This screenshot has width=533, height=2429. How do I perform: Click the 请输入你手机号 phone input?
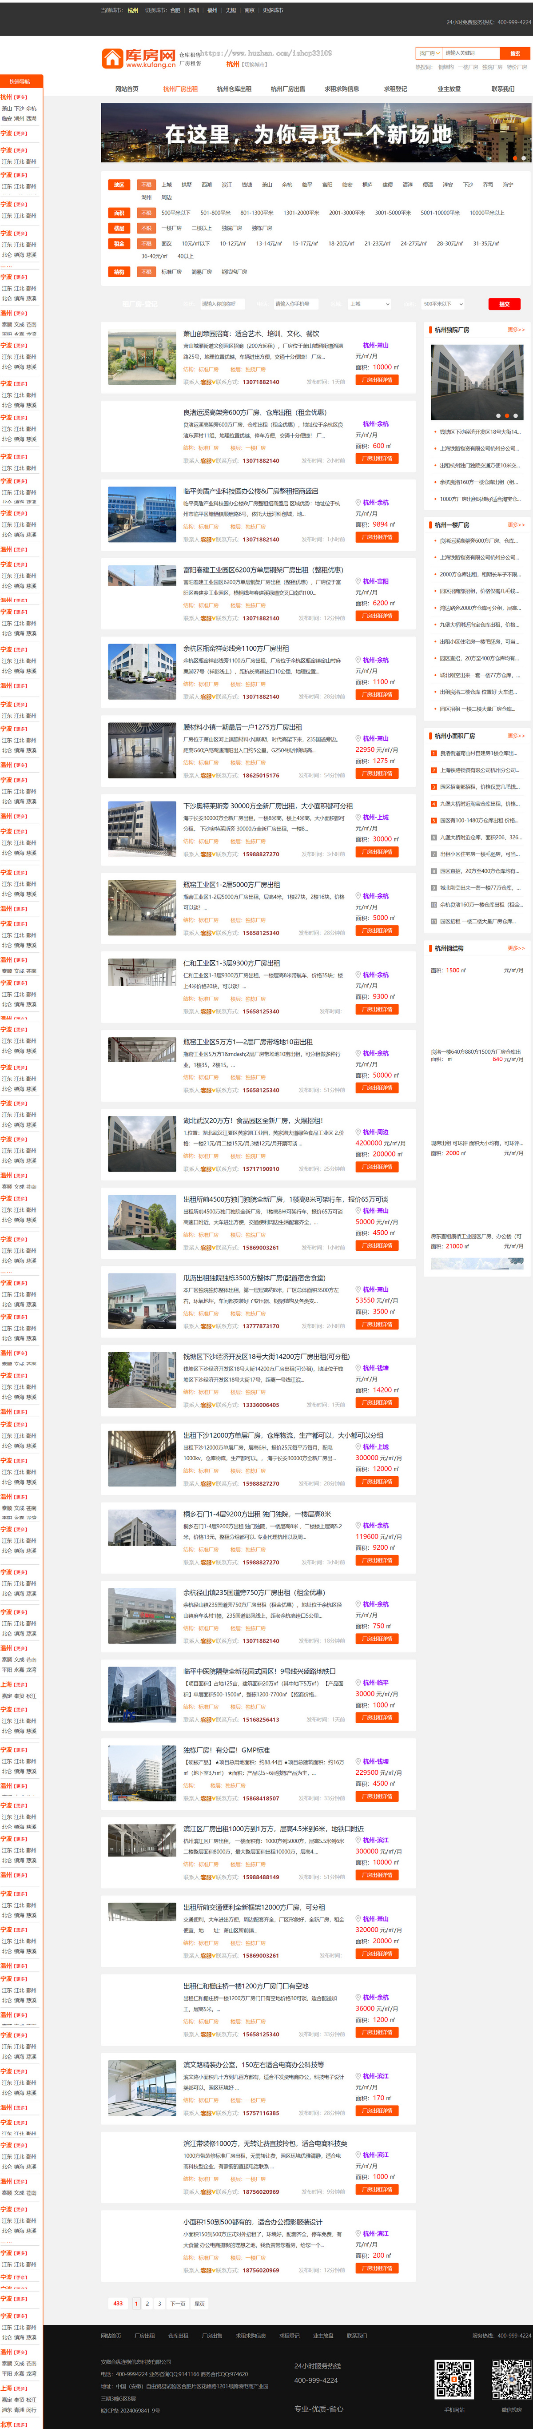pyautogui.click(x=297, y=304)
